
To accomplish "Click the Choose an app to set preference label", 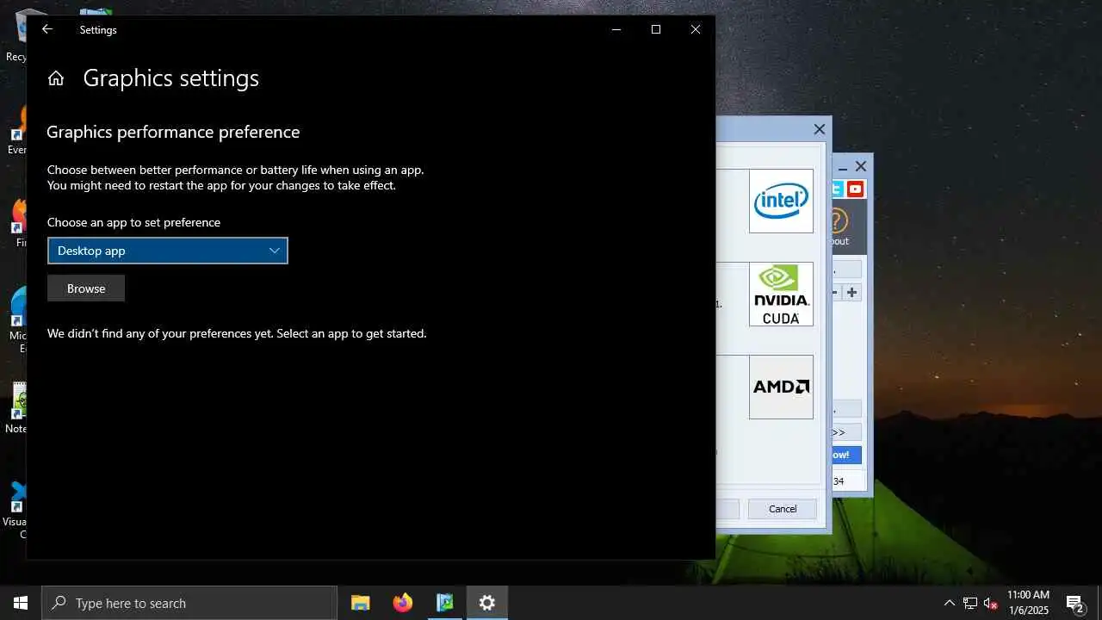I will (x=133, y=222).
